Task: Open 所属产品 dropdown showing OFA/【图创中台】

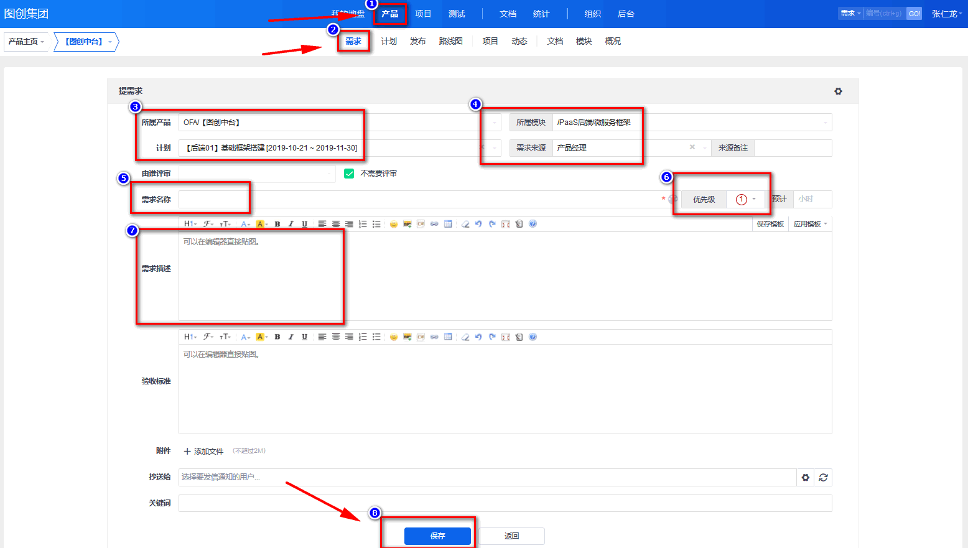Action: [x=340, y=123]
